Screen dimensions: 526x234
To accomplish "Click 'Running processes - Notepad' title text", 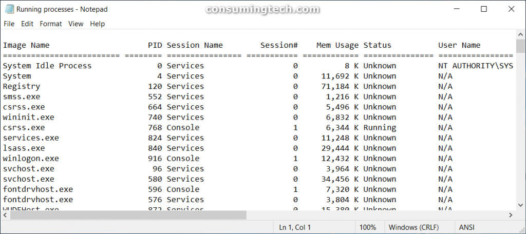I will pyautogui.click(x=62, y=9).
